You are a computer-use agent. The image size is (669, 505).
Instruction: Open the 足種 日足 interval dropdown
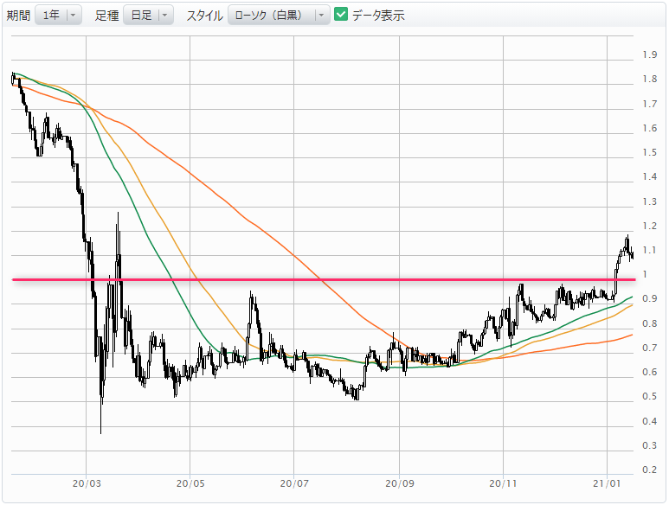click(x=148, y=16)
